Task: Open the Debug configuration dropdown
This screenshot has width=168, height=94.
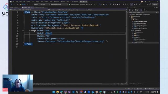Action: point(37,4)
